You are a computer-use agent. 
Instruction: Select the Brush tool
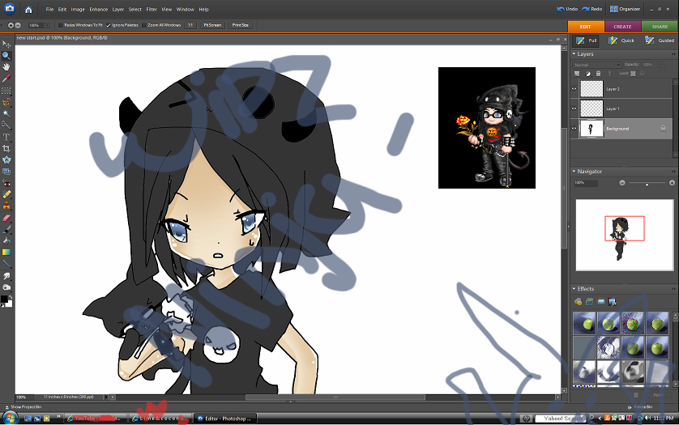click(6, 229)
